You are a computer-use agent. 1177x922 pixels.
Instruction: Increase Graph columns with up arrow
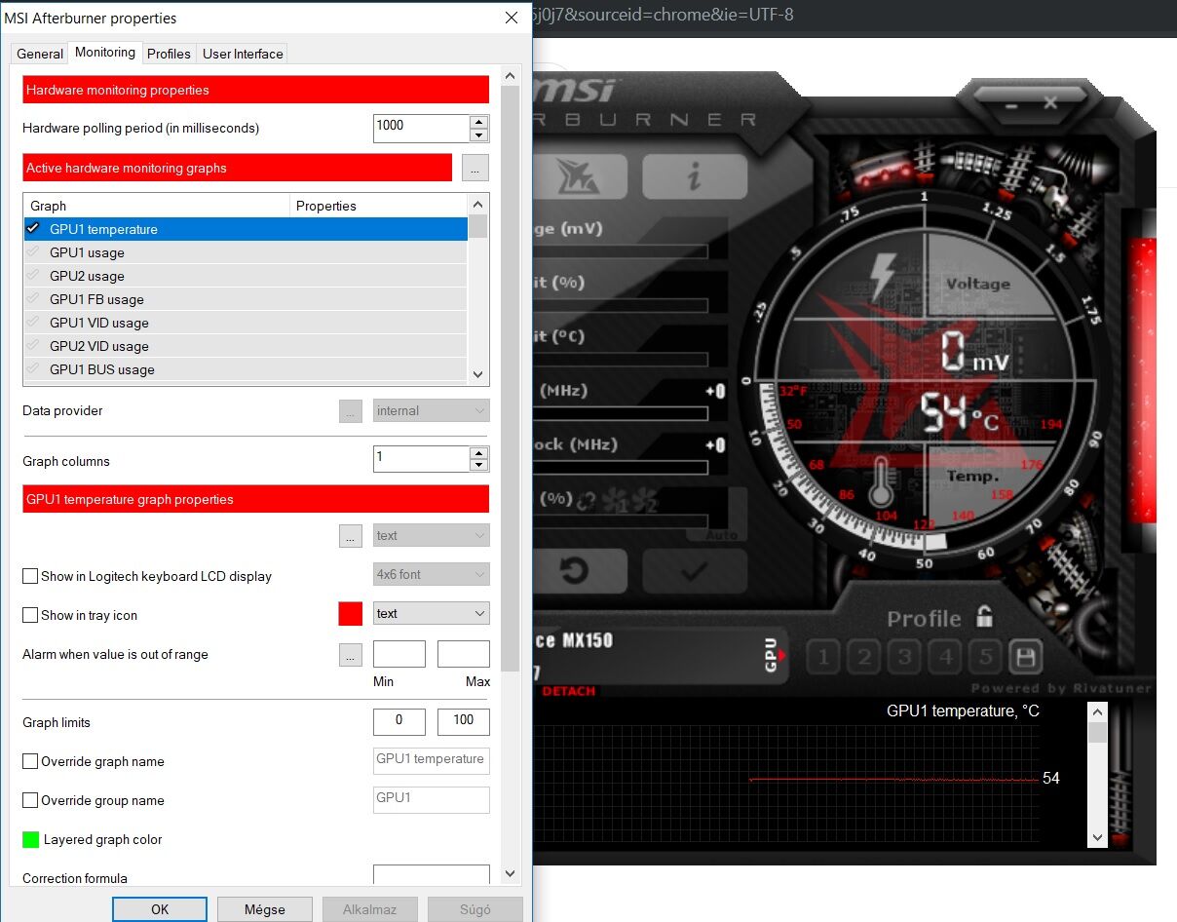[478, 453]
